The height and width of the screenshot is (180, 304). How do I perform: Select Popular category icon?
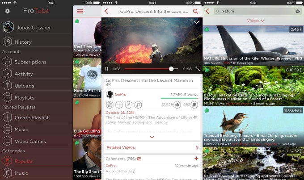tap(7, 161)
